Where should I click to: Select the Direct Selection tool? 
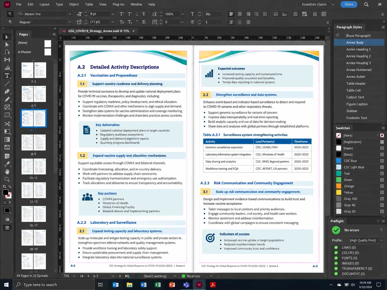[7, 45]
